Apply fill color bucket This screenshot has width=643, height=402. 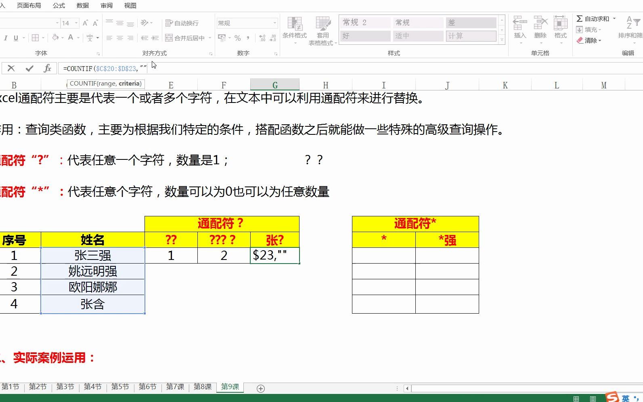click(55, 38)
